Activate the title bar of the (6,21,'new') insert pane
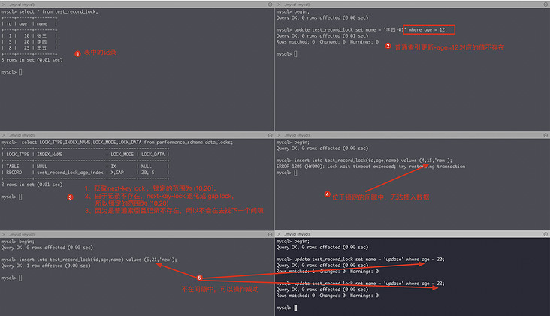The image size is (550, 316). pyautogui.click(x=137, y=234)
